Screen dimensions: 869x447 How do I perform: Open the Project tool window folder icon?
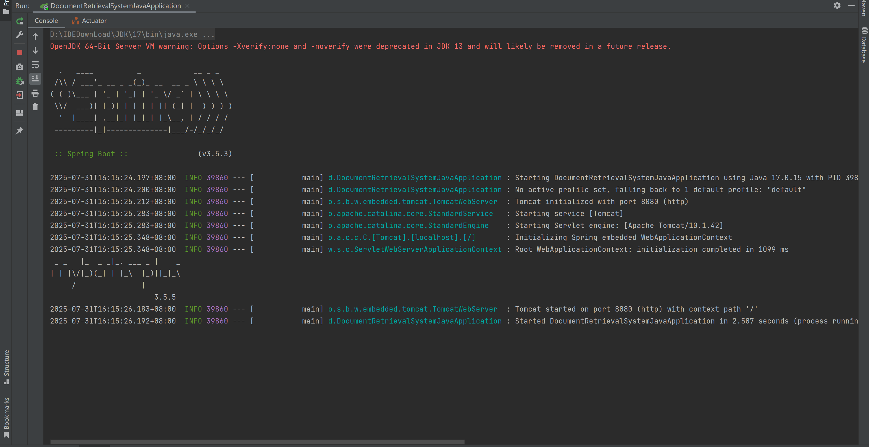pyautogui.click(x=6, y=11)
